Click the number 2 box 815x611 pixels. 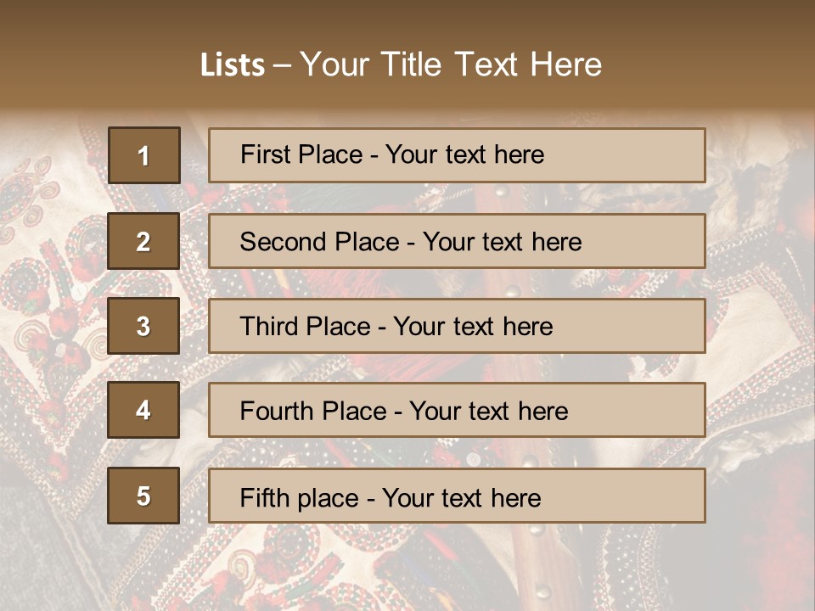144,241
